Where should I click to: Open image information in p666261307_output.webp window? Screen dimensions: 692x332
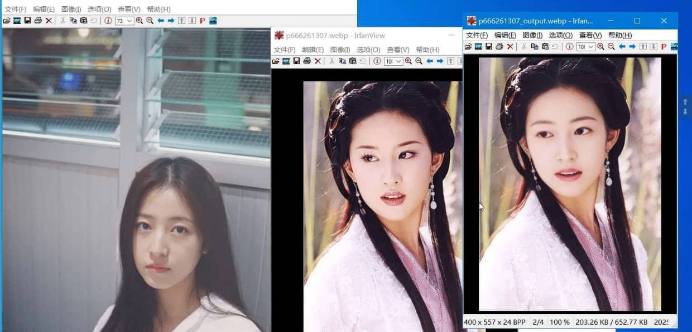click(x=569, y=47)
